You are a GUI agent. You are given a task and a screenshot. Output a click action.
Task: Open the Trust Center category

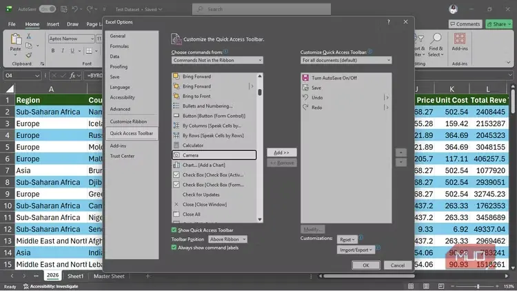pos(132,156)
